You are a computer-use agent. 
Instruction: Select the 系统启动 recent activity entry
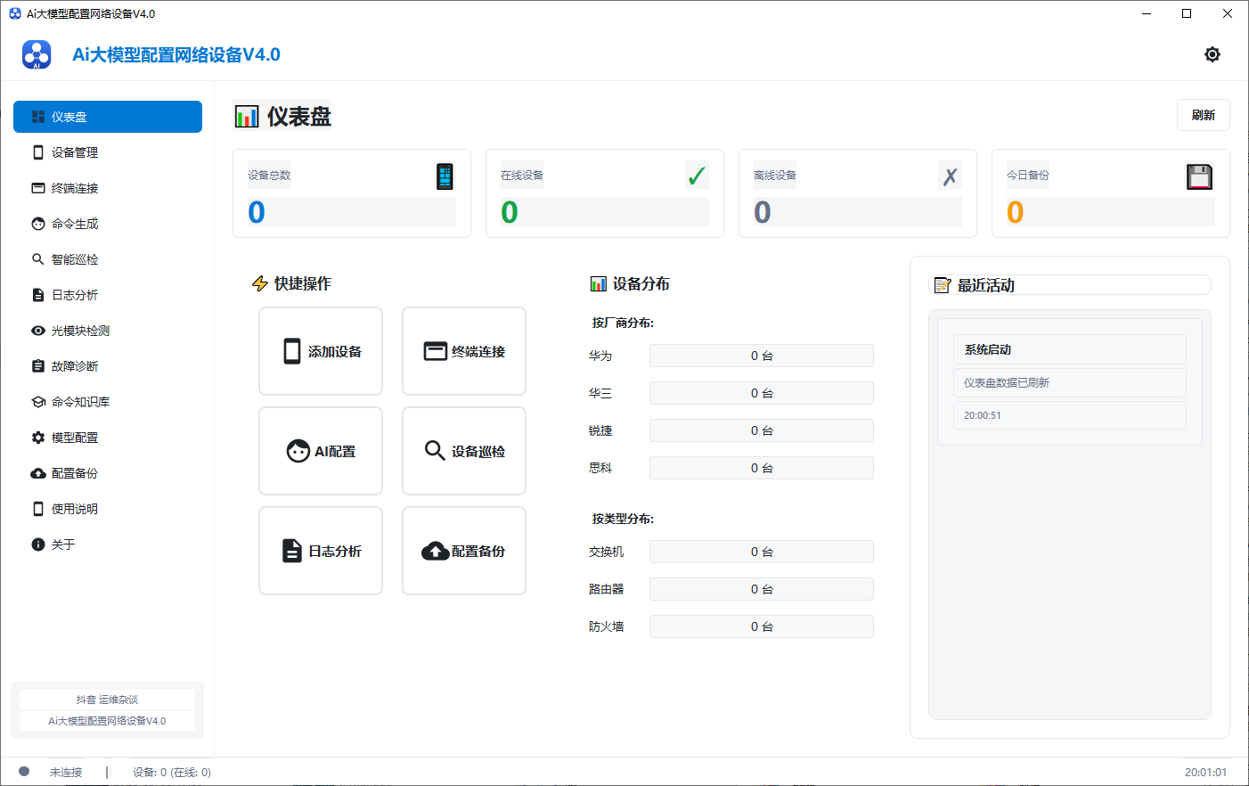coord(1069,349)
